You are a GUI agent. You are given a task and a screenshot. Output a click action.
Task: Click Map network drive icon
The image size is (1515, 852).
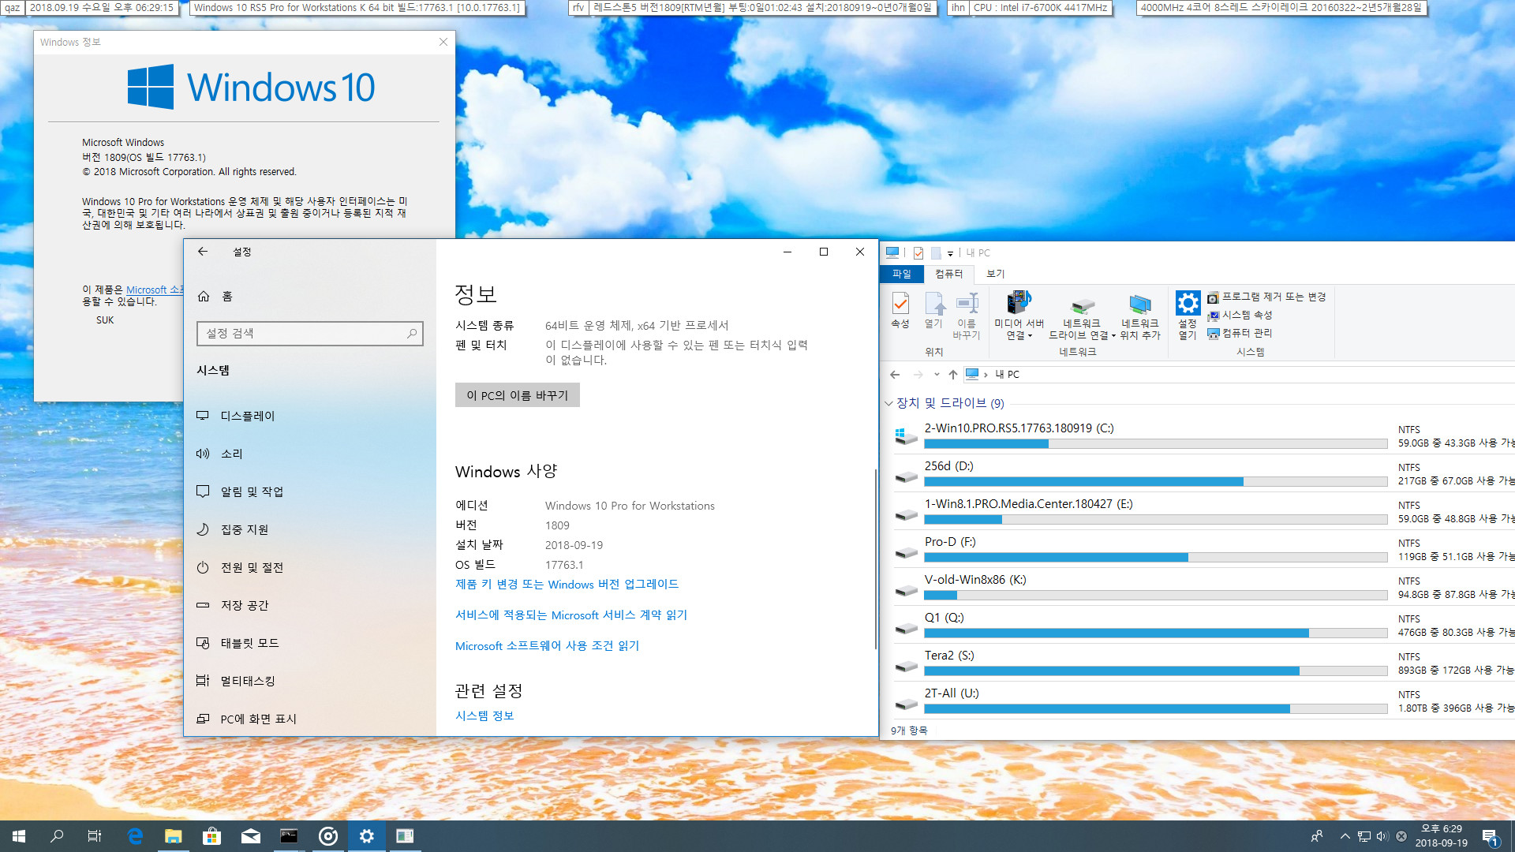click(x=1082, y=306)
